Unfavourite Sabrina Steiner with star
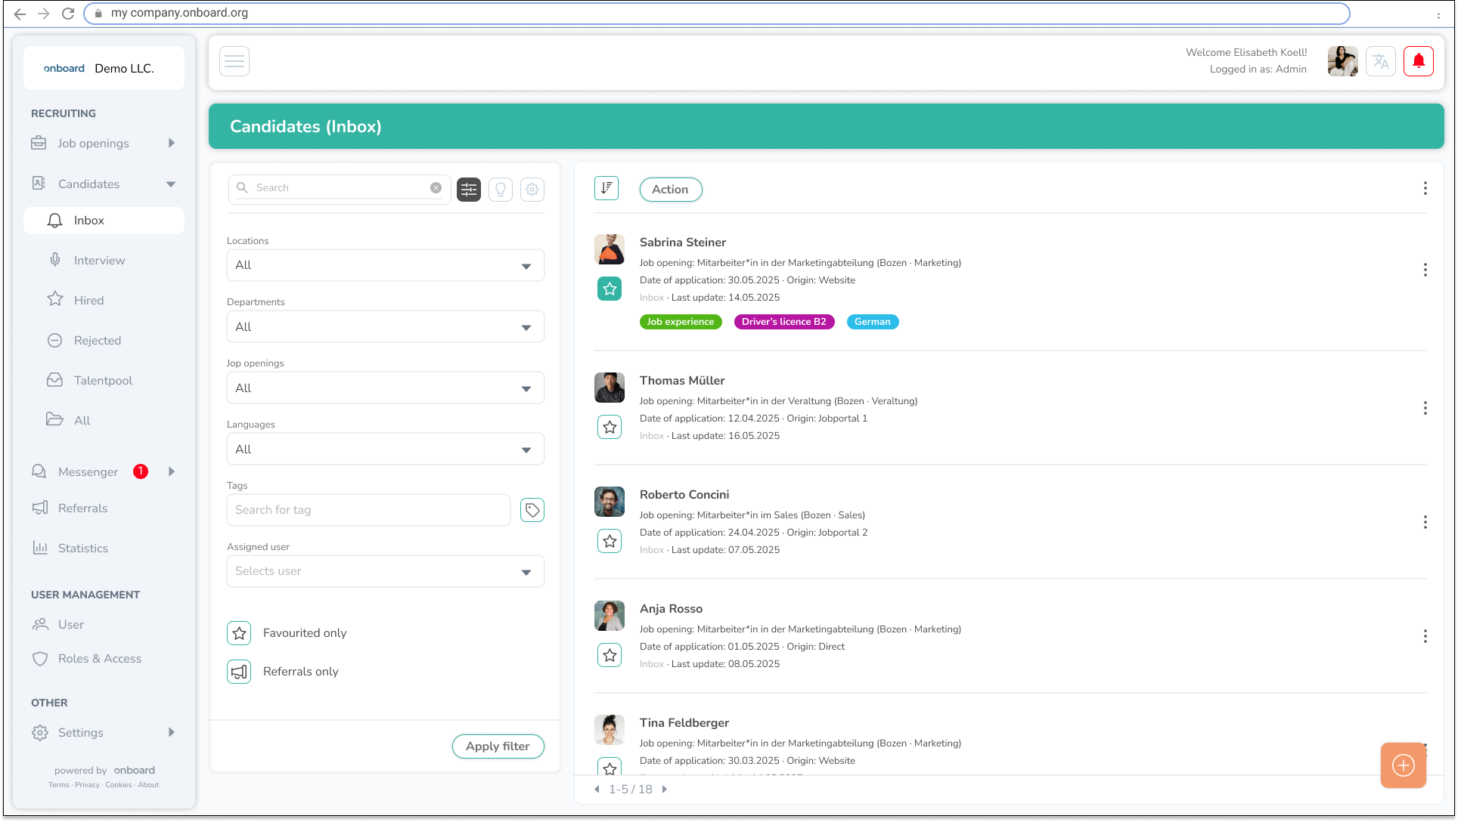 (x=610, y=289)
